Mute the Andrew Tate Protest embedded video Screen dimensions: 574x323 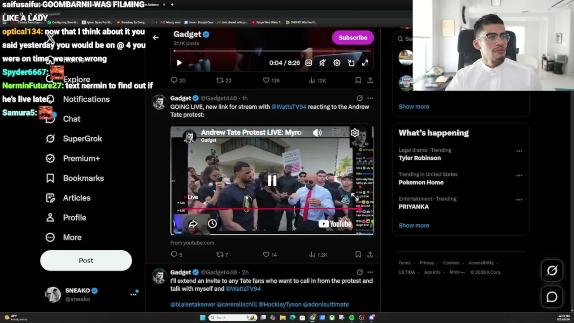317,133
